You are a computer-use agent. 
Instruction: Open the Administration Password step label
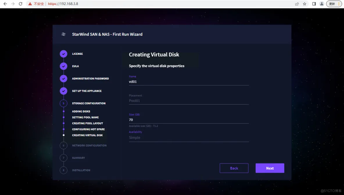[x=90, y=79]
